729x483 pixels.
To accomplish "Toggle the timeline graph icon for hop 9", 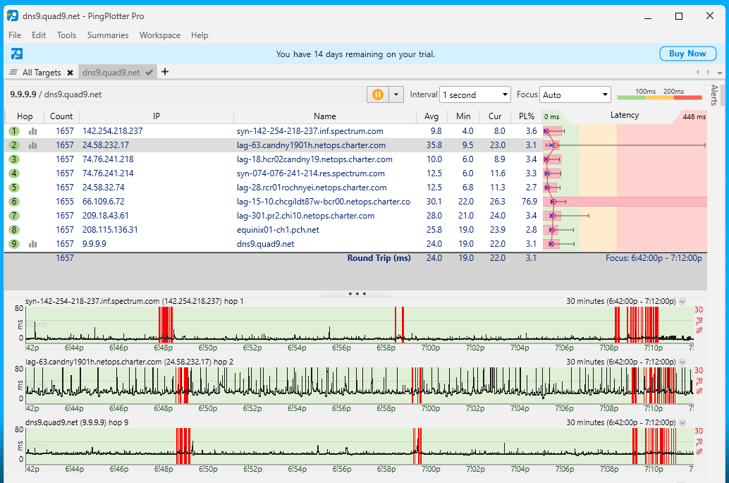I will tap(32, 244).
